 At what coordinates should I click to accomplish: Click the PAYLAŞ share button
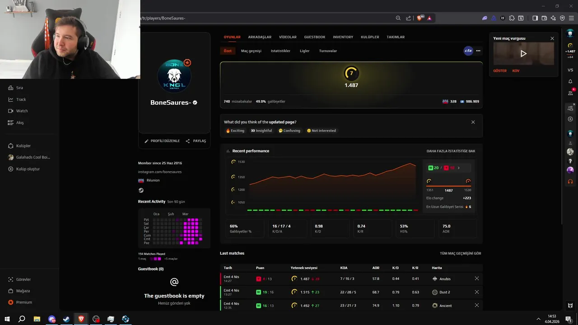point(196,141)
